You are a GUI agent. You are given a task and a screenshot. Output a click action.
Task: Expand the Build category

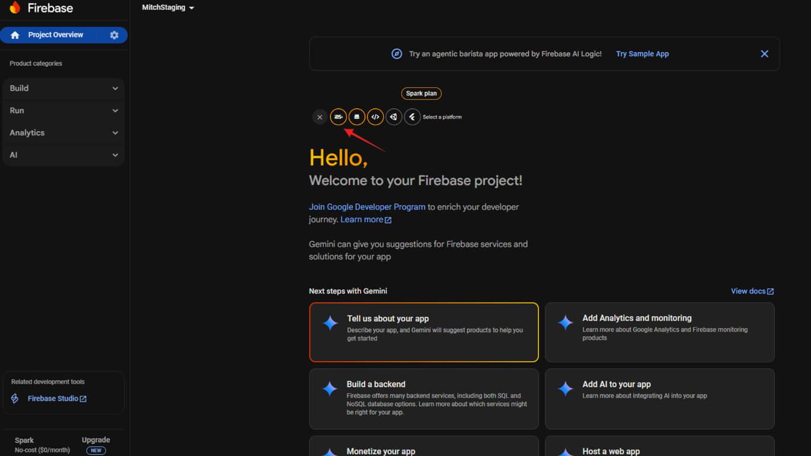tap(64, 88)
